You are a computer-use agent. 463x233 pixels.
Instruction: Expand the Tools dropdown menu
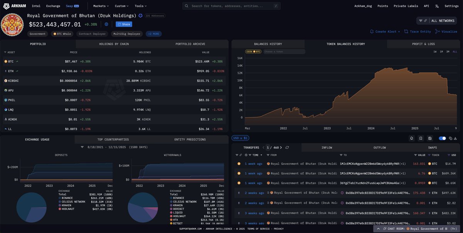tap(140, 6)
